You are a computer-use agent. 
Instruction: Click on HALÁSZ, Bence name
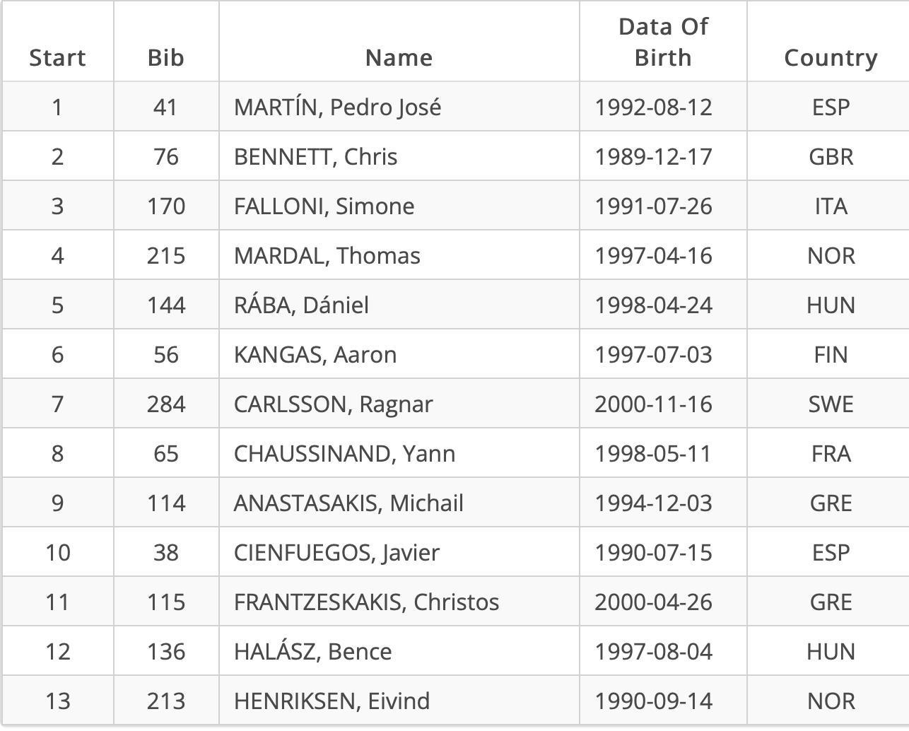[x=312, y=651]
